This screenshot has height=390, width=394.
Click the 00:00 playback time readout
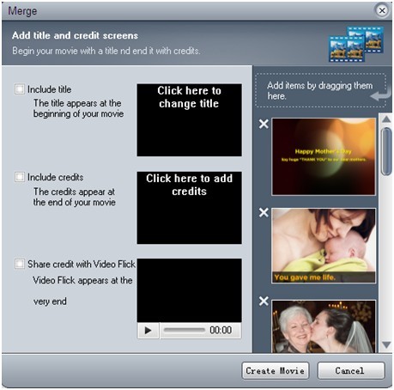[x=221, y=330]
